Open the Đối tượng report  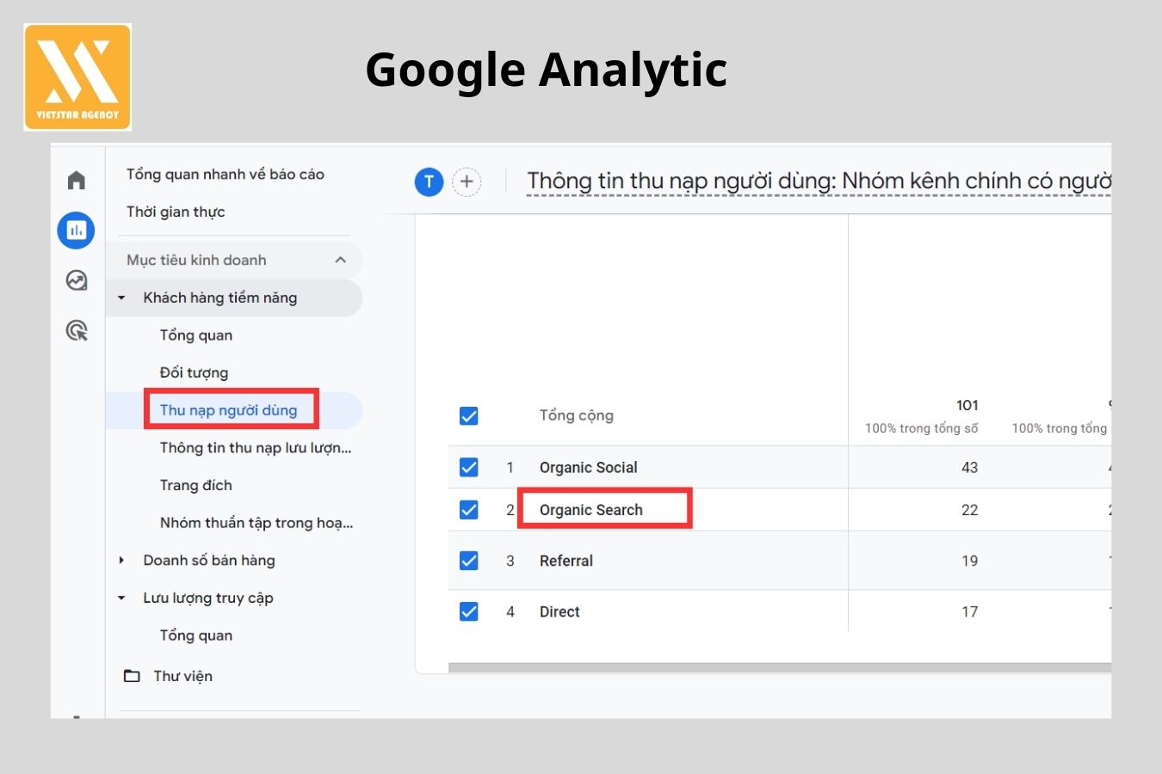pyautogui.click(x=194, y=372)
